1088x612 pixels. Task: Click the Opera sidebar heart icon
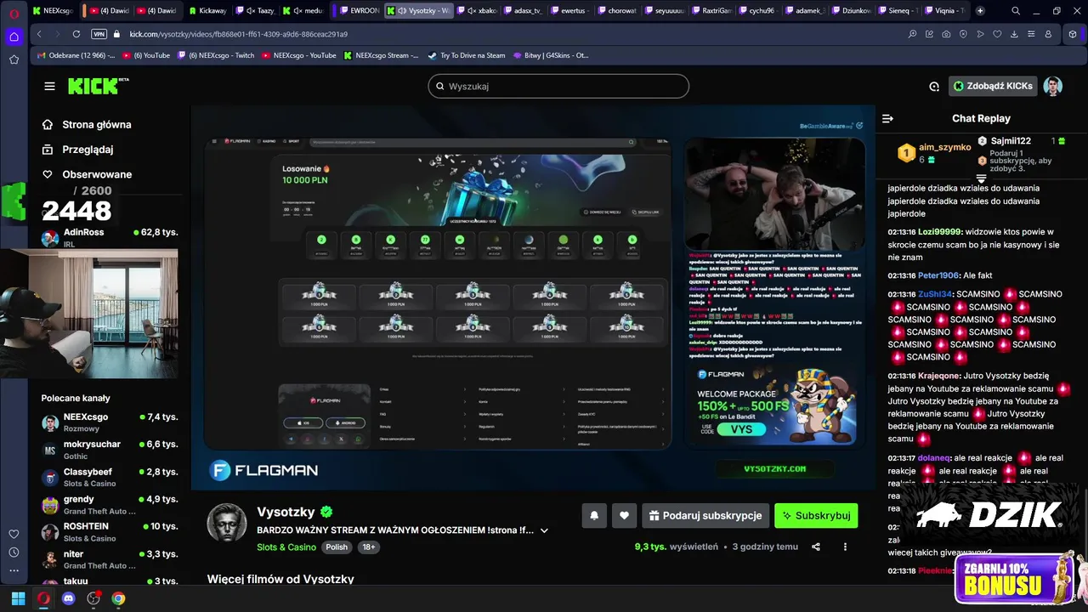pos(14,534)
